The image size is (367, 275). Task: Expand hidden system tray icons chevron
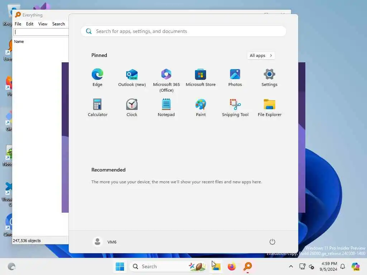click(291, 266)
